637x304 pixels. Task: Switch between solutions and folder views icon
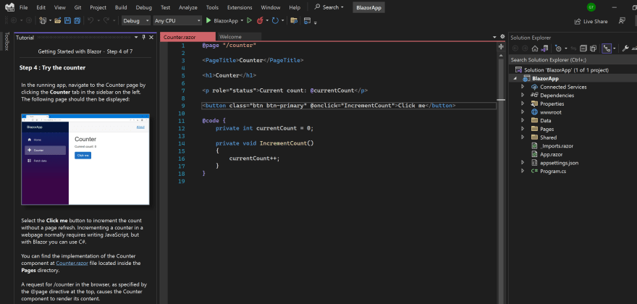click(x=544, y=48)
